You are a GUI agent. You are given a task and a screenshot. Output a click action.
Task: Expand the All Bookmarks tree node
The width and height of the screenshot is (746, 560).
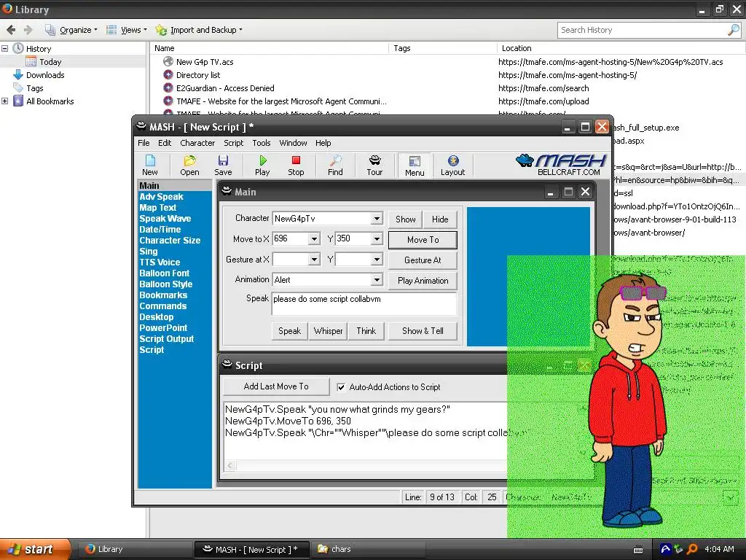click(x=5, y=101)
